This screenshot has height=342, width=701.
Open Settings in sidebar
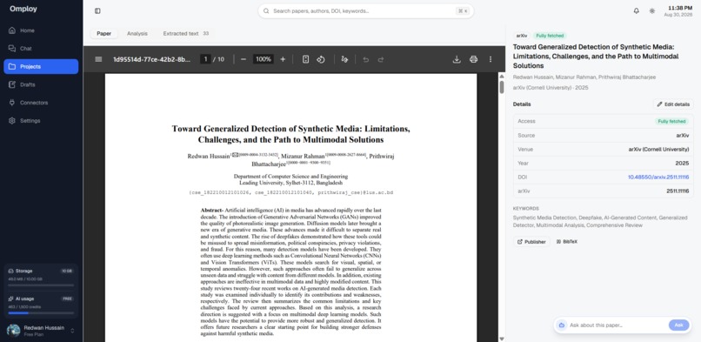[x=41, y=121]
